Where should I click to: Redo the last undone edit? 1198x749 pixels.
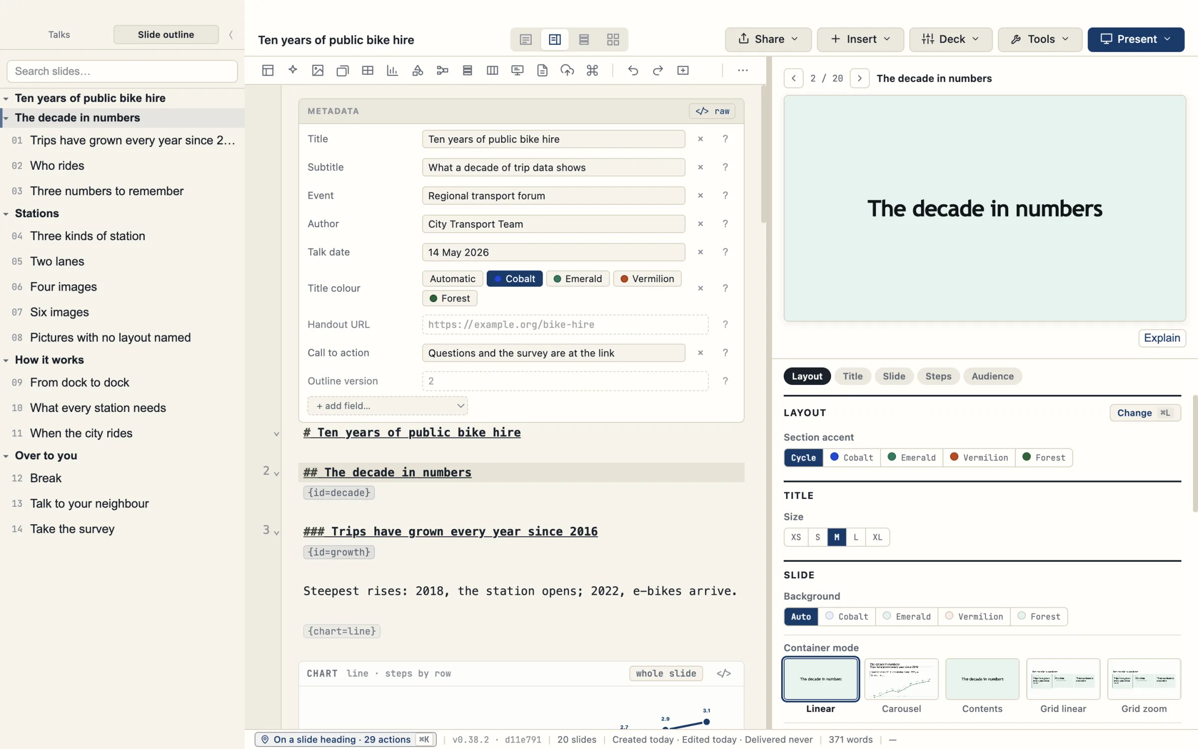coord(658,70)
